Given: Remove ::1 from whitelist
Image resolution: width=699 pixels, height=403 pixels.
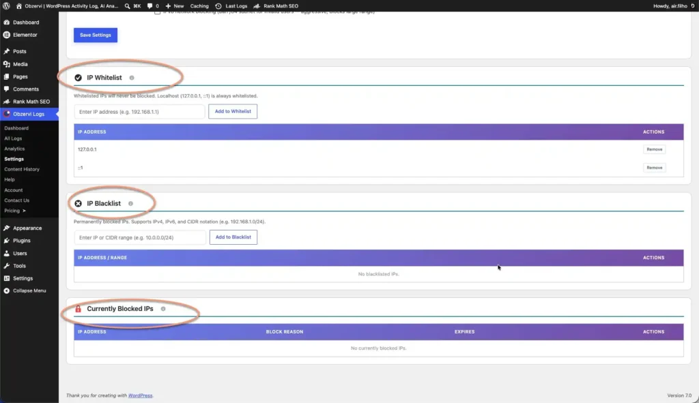Looking at the screenshot, I should (655, 168).
